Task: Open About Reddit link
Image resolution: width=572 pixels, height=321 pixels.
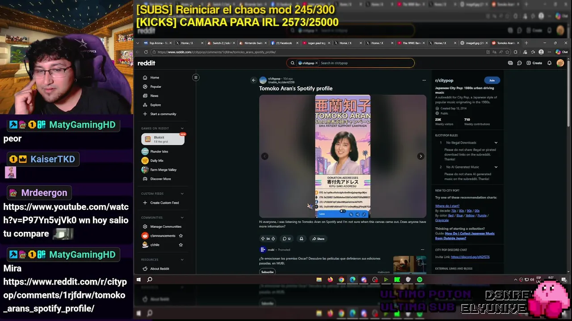Action: tap(156, 269)
